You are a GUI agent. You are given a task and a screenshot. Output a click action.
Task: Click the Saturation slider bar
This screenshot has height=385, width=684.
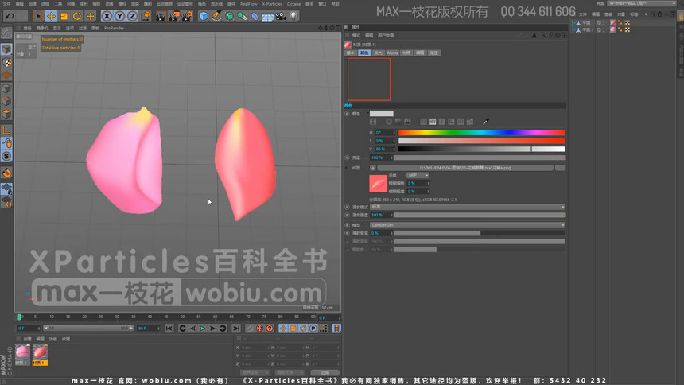[482, 141]
